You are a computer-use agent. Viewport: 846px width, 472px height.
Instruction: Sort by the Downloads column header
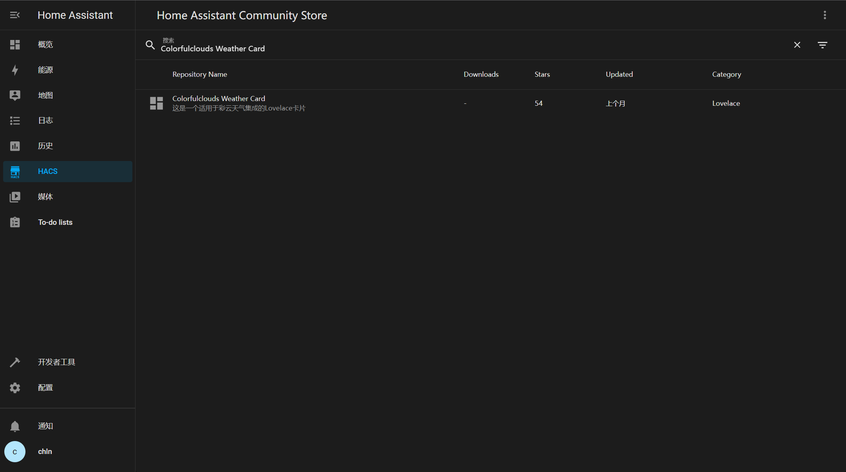click(x=481, y=74)
